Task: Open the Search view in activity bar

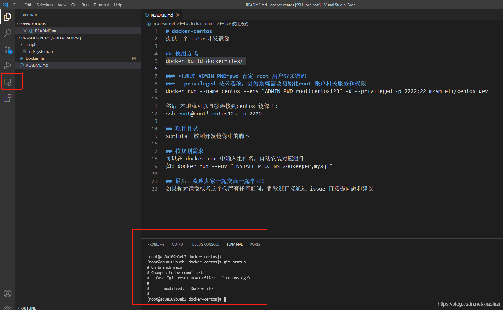Action: 8,33
